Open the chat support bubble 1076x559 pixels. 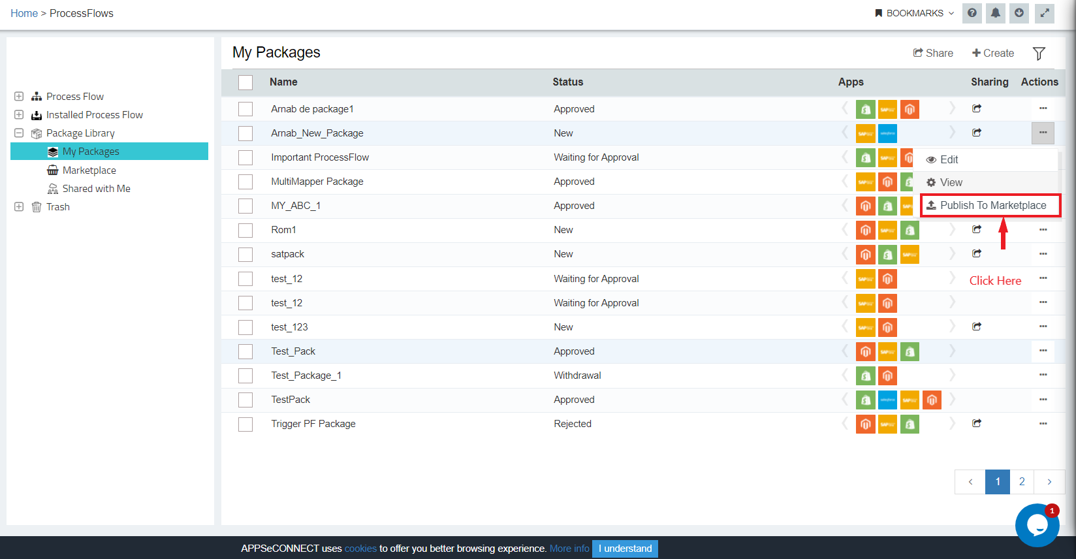1037,525
